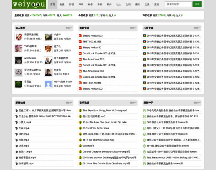216x170 pixels.
Task: Click the weiyoou site logo
Action: 29,4
